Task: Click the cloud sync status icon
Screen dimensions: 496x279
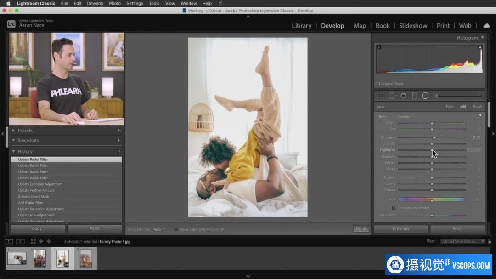Action: (x=486, y=26)
